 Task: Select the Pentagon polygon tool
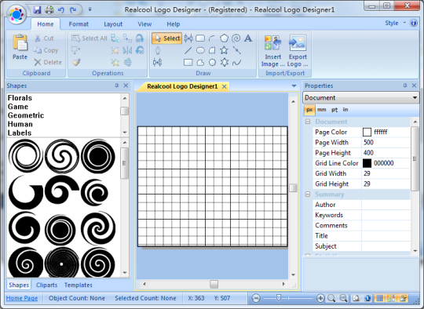[224, 38]
